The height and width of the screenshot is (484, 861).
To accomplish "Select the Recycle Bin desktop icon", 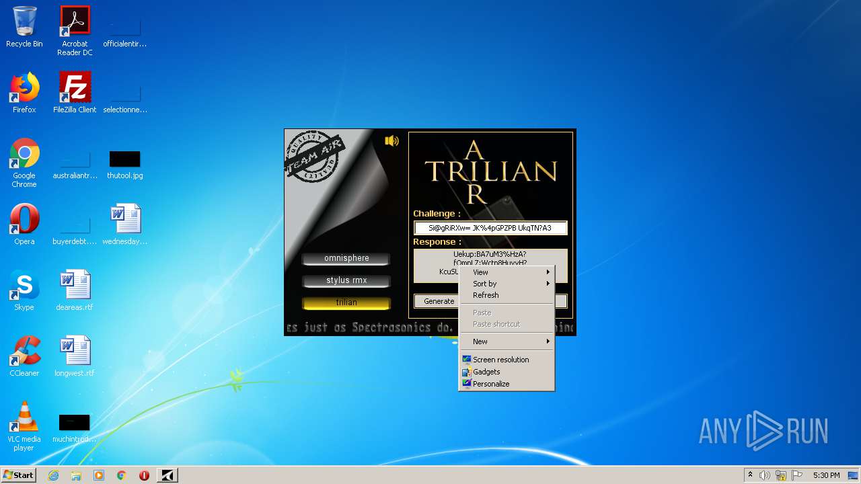I will click(x=24, y=27).
